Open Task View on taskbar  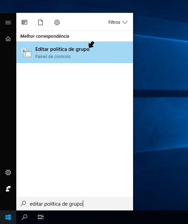click(x=41, y=217)
